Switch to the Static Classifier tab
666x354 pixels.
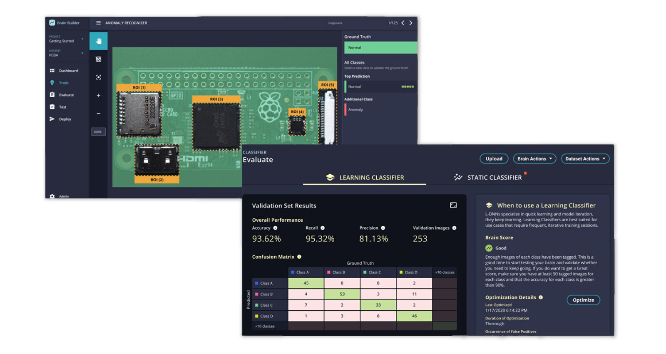coord(488,178)
